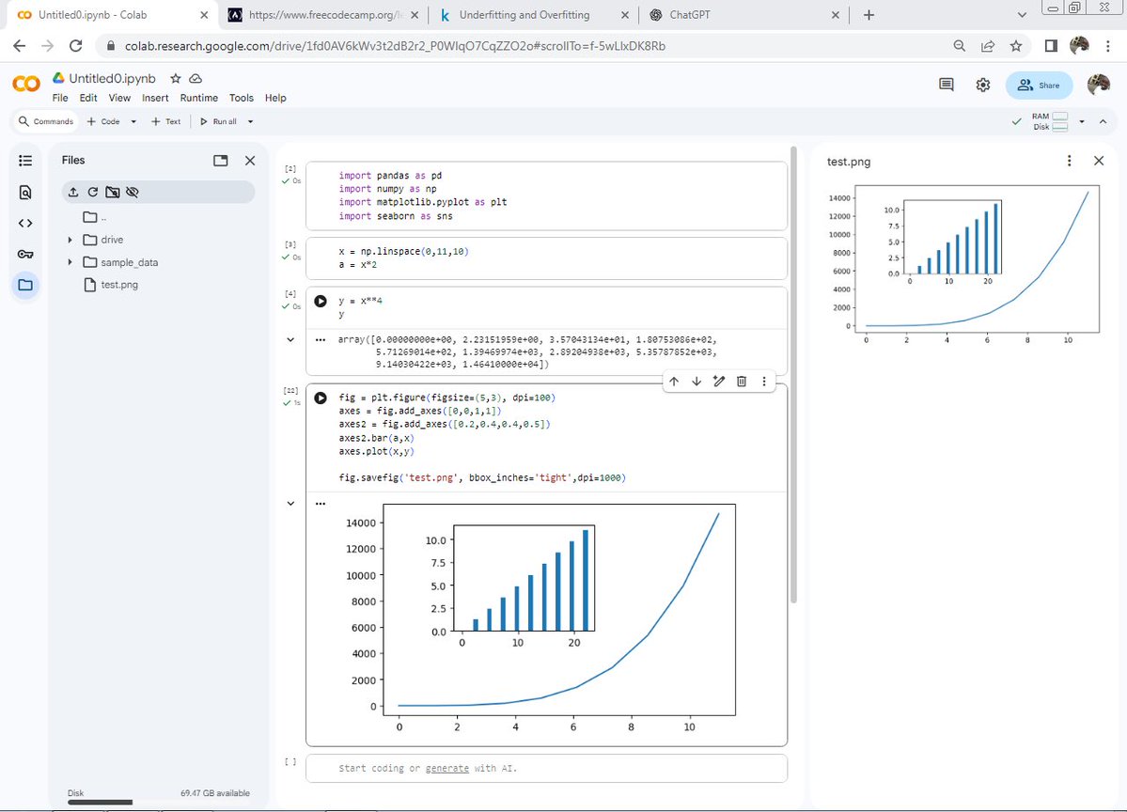Delete the figure code cell via trash icon

click(x=742, y=382)
